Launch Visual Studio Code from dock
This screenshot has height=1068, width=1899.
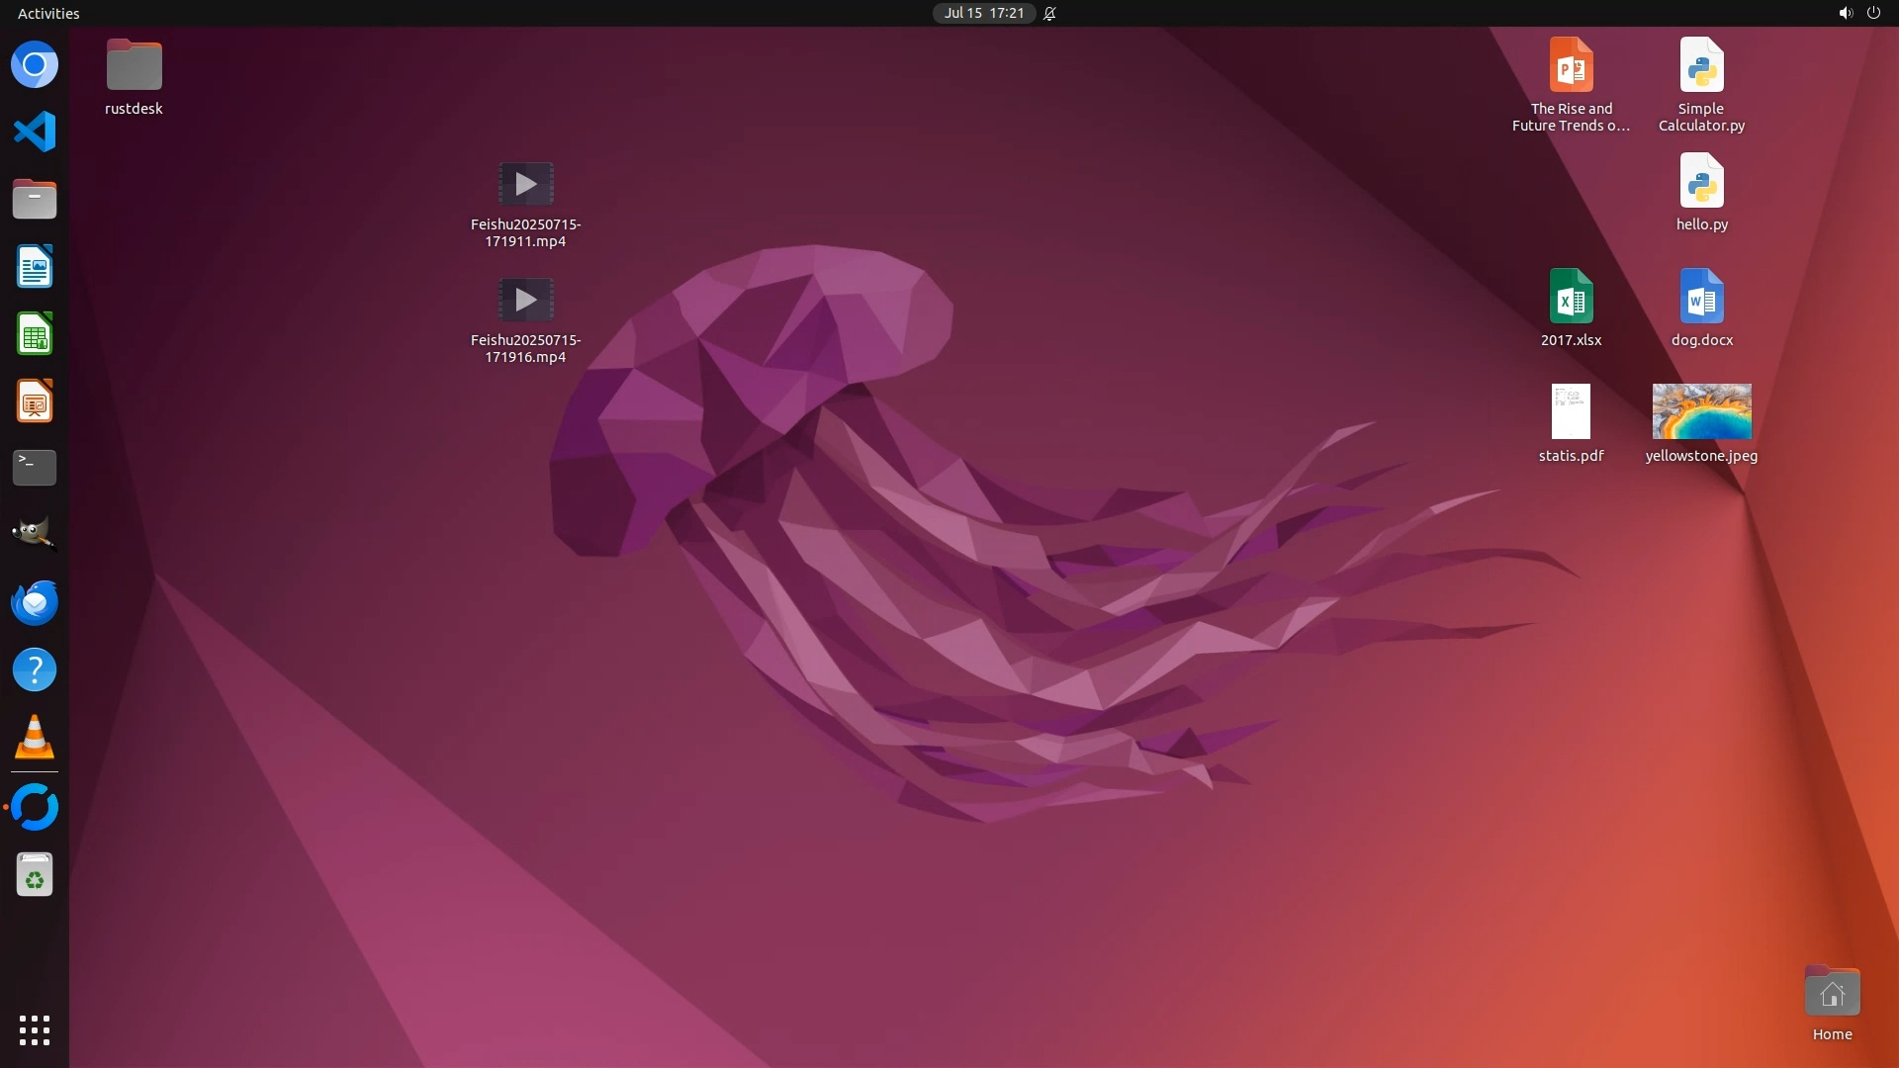[x=35, y=133]
